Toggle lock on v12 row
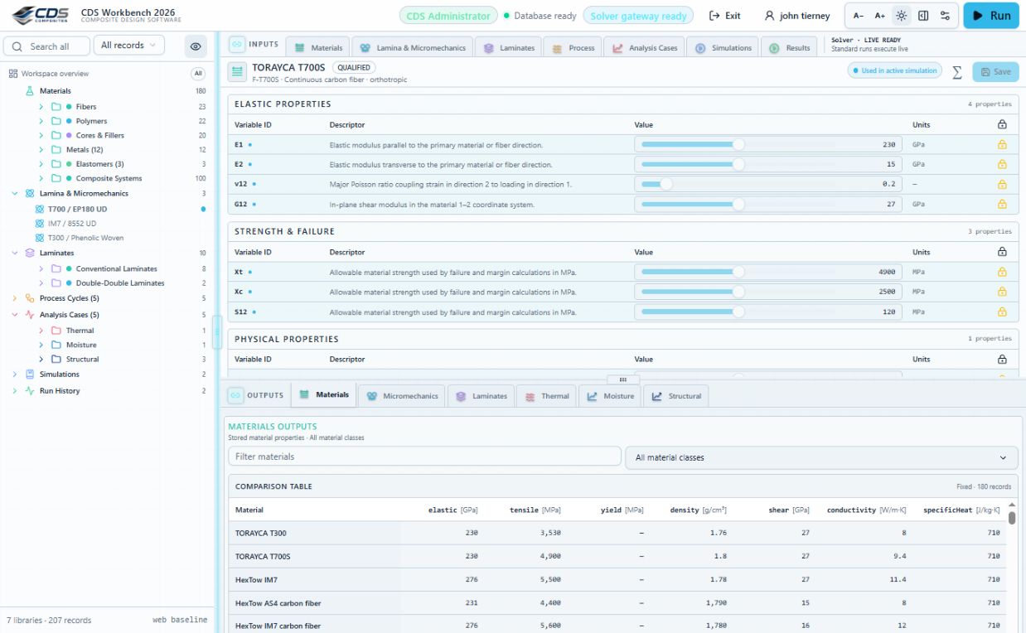This screenshot has height=633, width=1026. pos(1002,184)
